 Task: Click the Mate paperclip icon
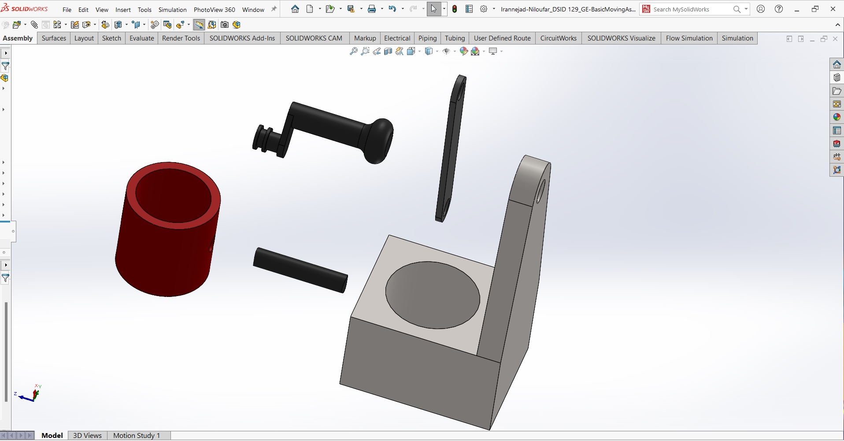click(x=34, y=25)
